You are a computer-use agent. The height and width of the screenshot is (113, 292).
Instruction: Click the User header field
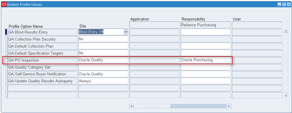(257, 25)
